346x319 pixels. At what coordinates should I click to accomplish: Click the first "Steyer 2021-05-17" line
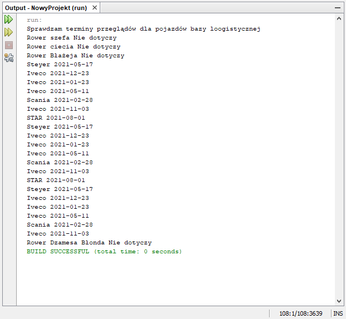pos(60,65)
